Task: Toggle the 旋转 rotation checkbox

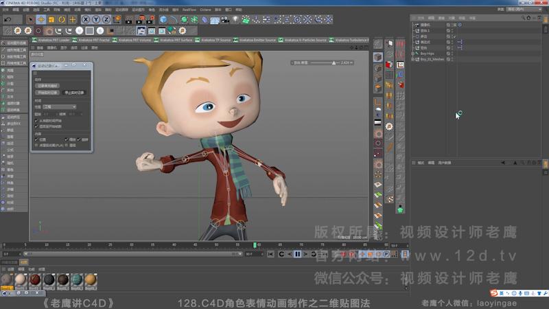Action: click(79, 139)
